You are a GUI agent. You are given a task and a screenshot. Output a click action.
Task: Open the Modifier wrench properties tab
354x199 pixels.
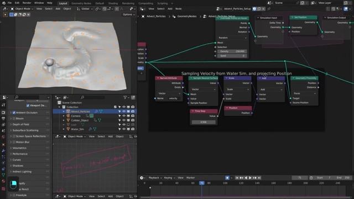[3, 150]
